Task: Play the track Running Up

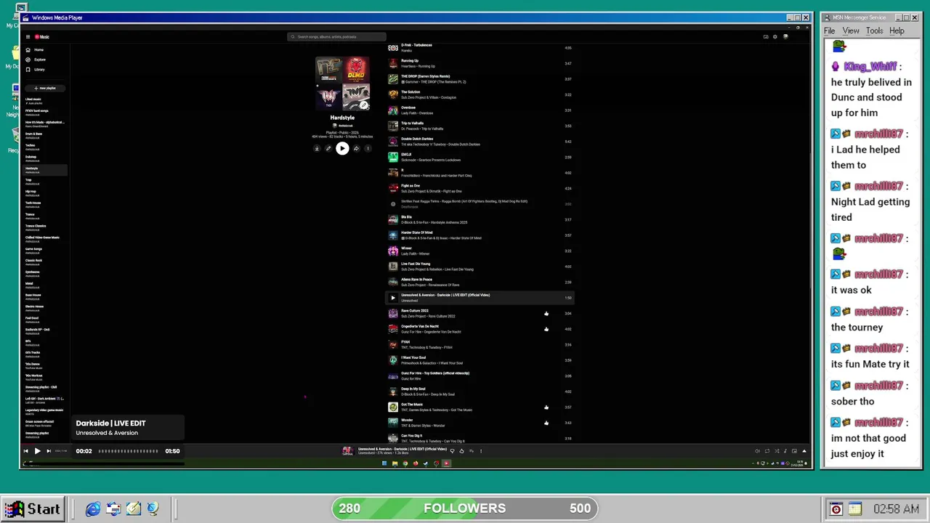Action: pyautogui.click(x=480, y=64)
